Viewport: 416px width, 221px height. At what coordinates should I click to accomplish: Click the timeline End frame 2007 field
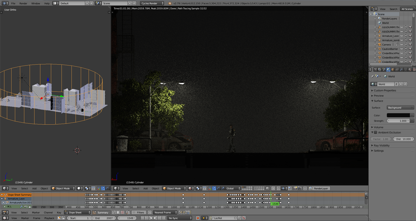click(x=104, y=218)
